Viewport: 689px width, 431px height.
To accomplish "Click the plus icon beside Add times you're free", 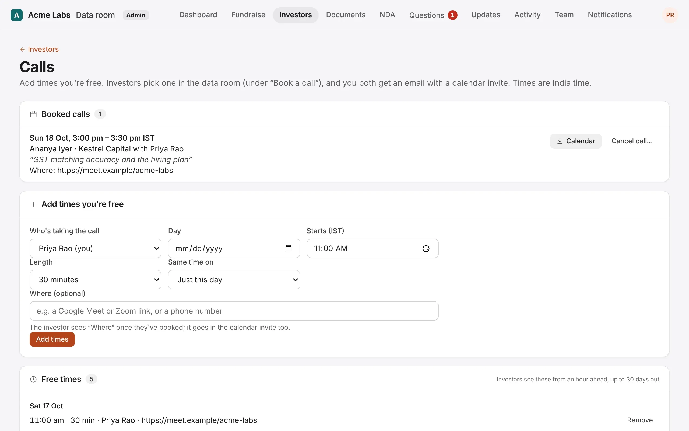I will 33,204.
